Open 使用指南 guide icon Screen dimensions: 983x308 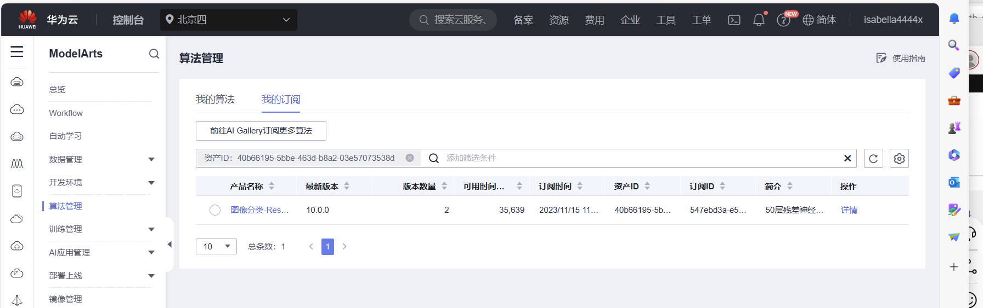coord(881,58)
